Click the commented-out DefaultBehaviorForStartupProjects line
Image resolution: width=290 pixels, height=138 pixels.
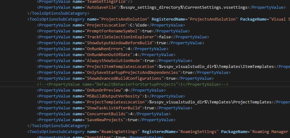point(133,84)
